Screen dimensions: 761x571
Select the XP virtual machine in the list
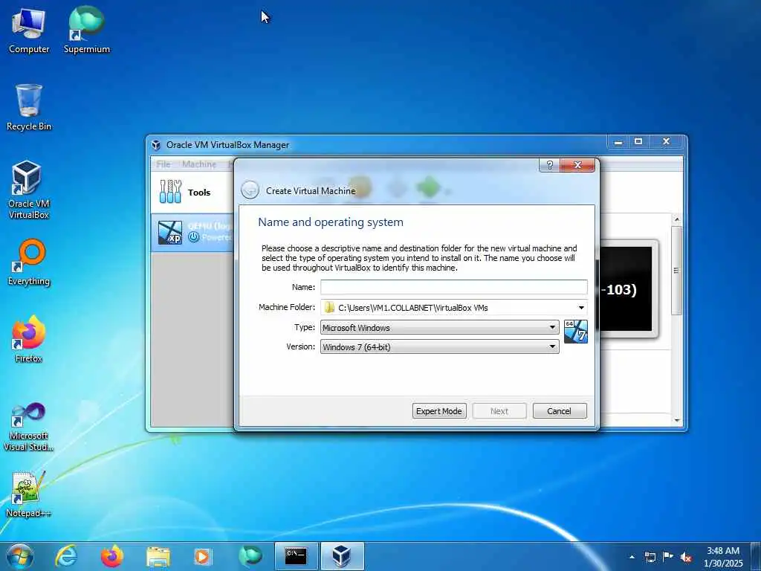click(x=192, y=232)
